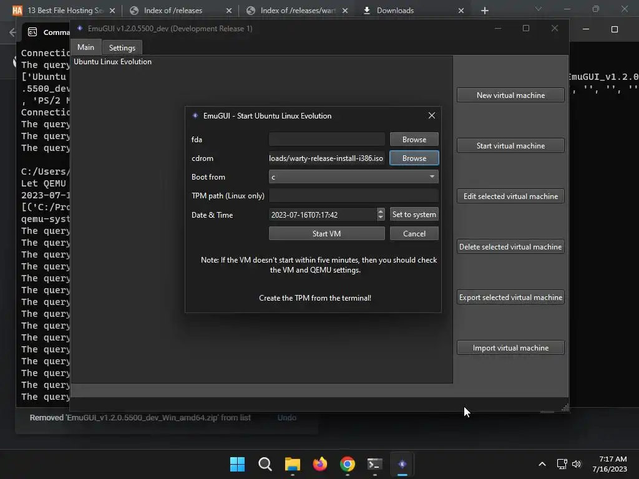
Task: Click Undo in removed-from-list notification
Action: coord(287,417)
